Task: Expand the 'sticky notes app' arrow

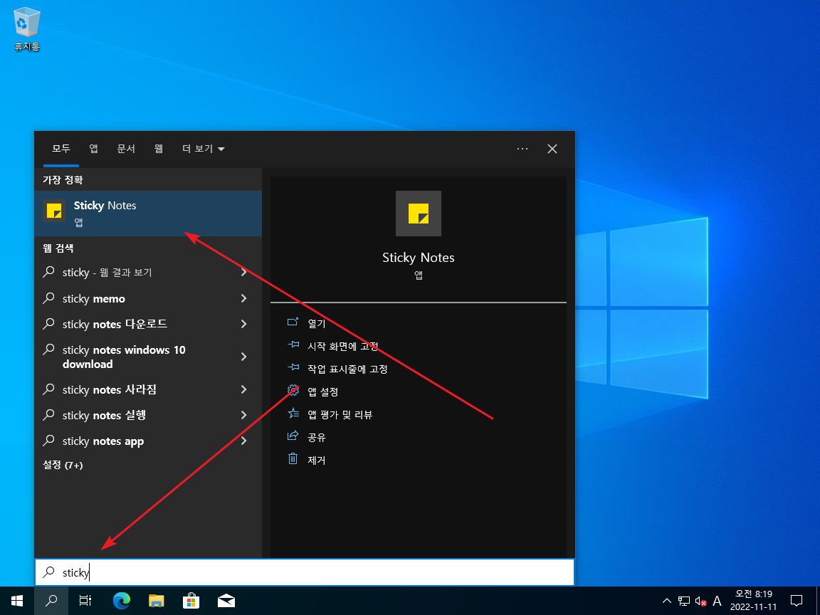Action: click(x=243, y=441)
